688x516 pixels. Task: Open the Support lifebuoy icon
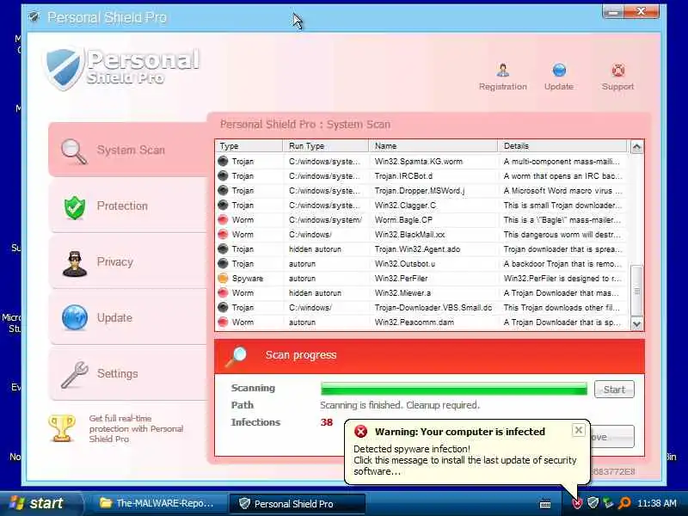(617, 70)
